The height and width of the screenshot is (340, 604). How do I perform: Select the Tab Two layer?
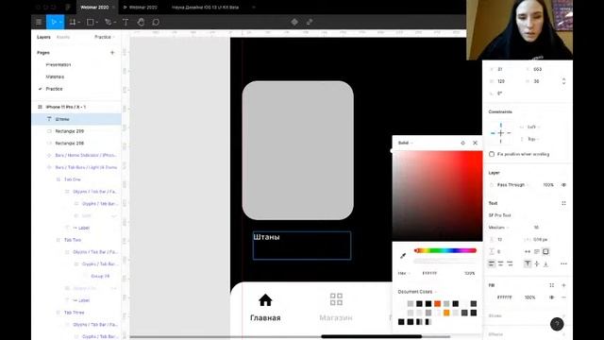[73, 240]
